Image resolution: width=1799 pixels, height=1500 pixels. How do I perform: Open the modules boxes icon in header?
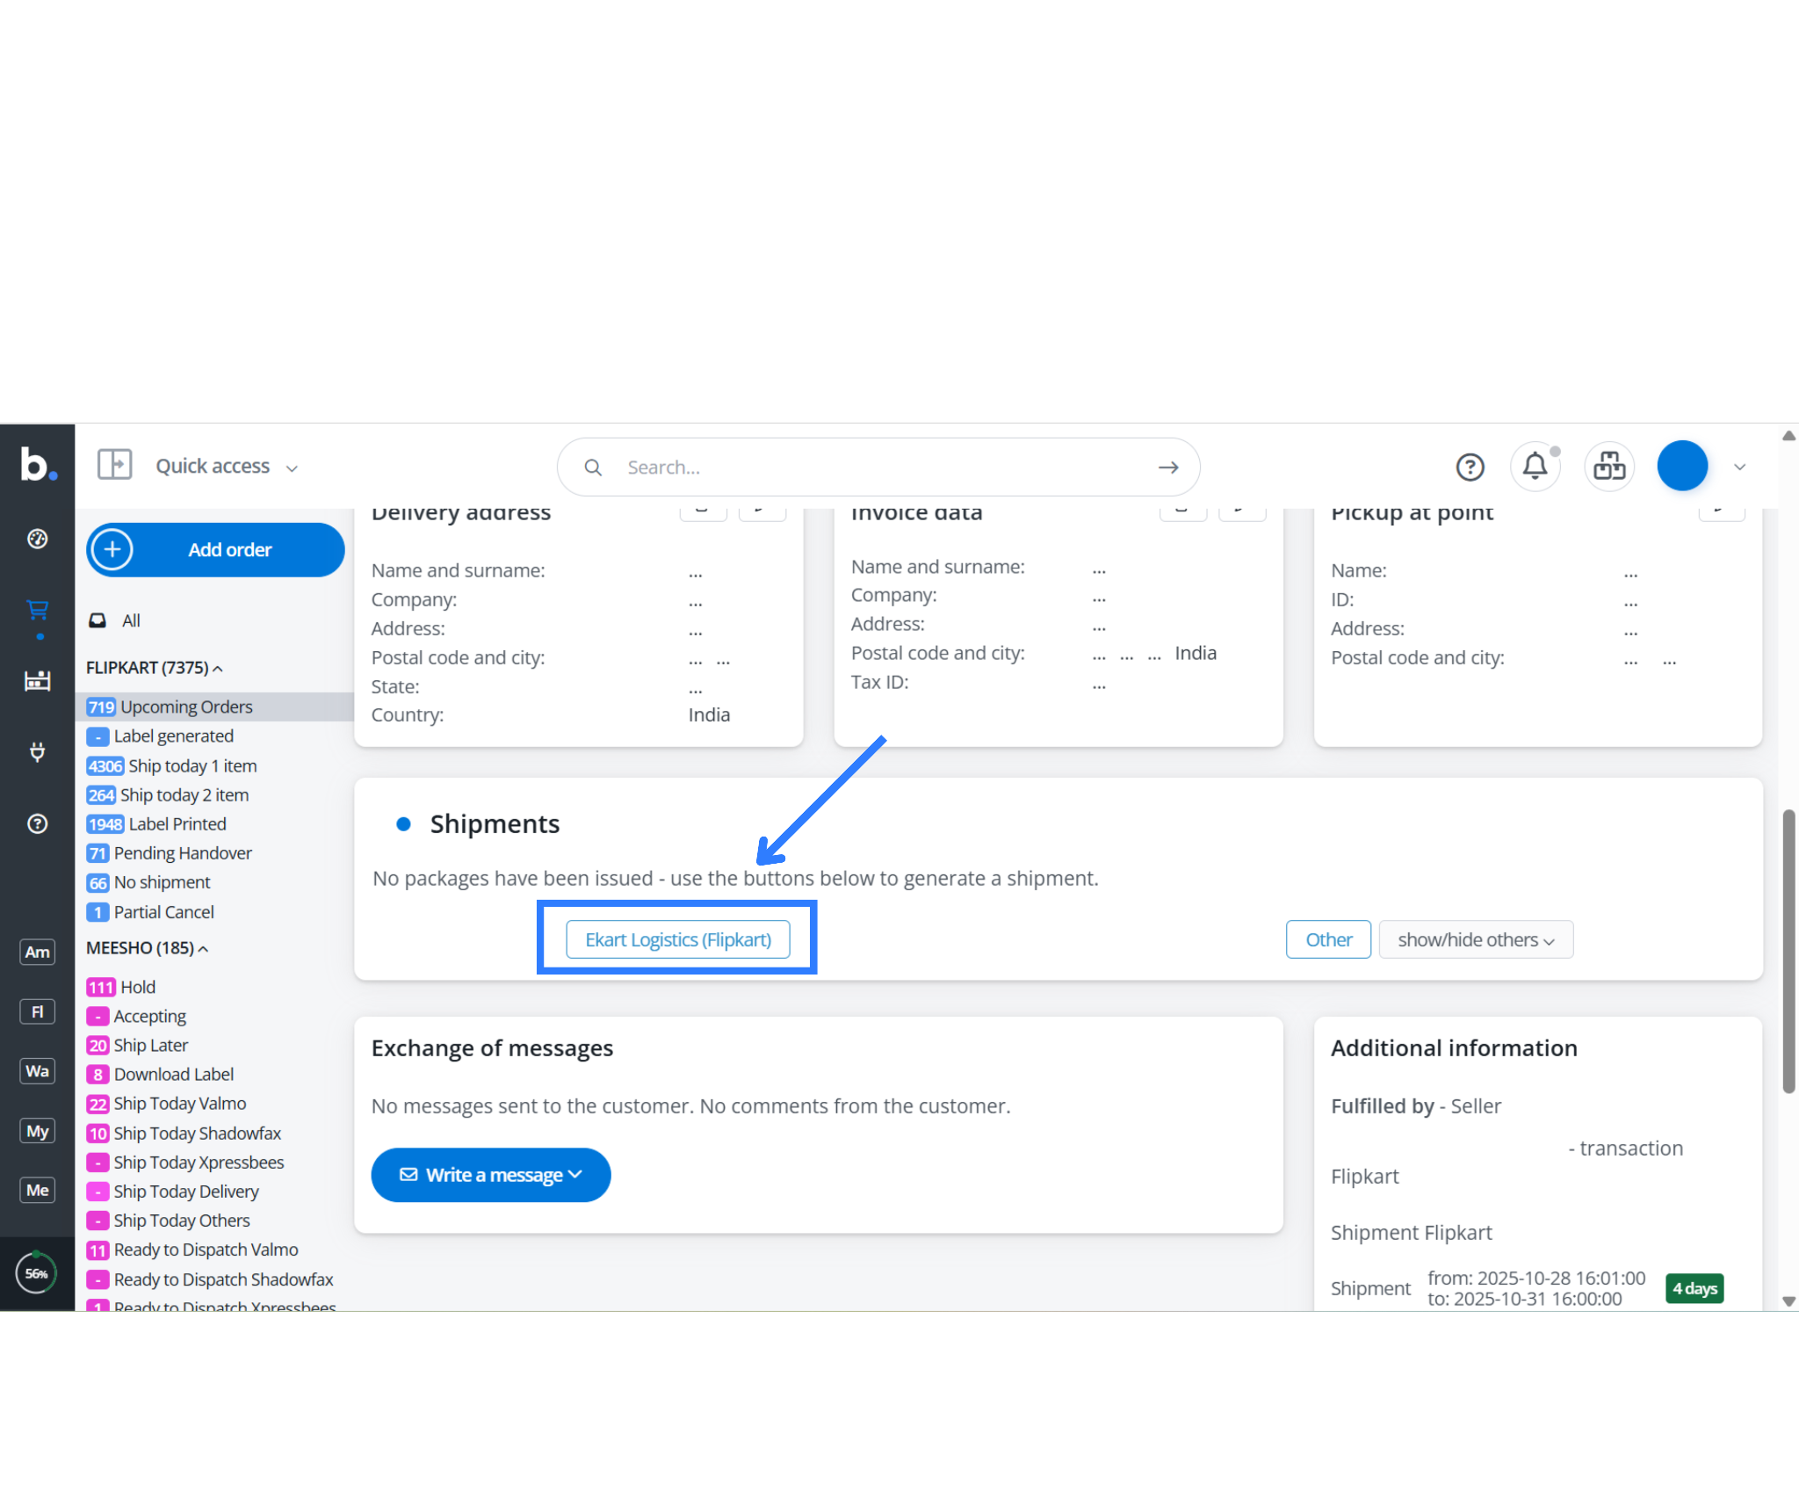pos(1608,467)
